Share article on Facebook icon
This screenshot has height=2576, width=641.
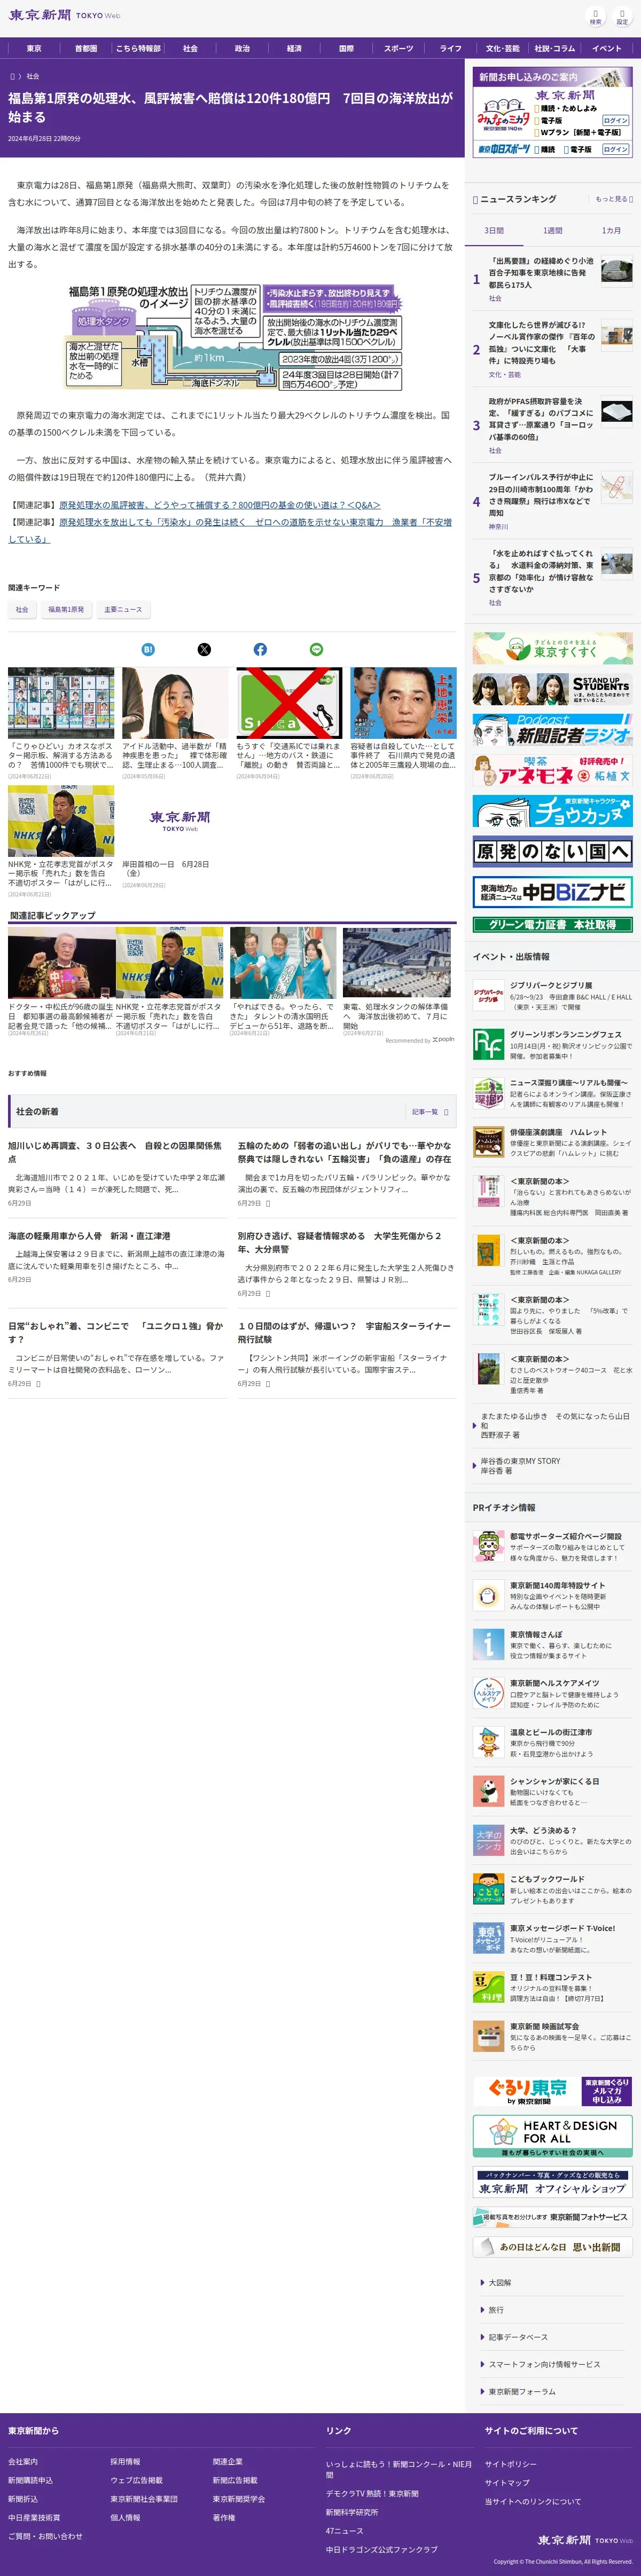point(260,649)
